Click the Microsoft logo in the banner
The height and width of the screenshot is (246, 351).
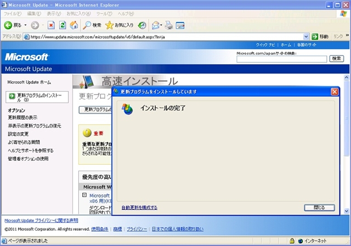26,57
